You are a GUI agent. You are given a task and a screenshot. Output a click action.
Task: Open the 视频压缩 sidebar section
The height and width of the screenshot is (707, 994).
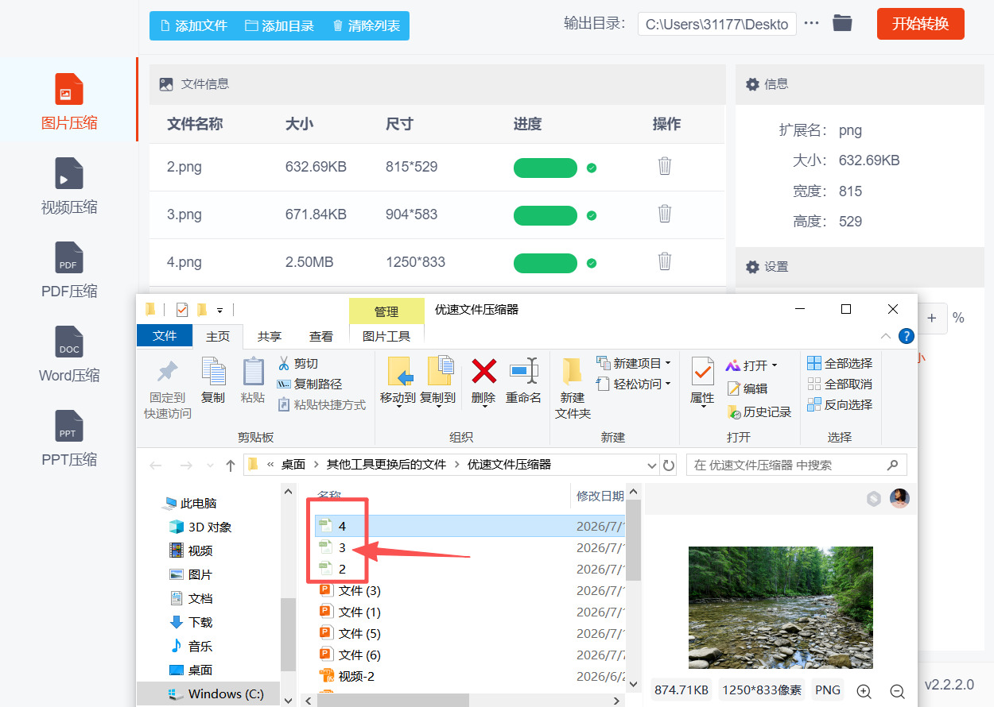[x=69, y=187]
